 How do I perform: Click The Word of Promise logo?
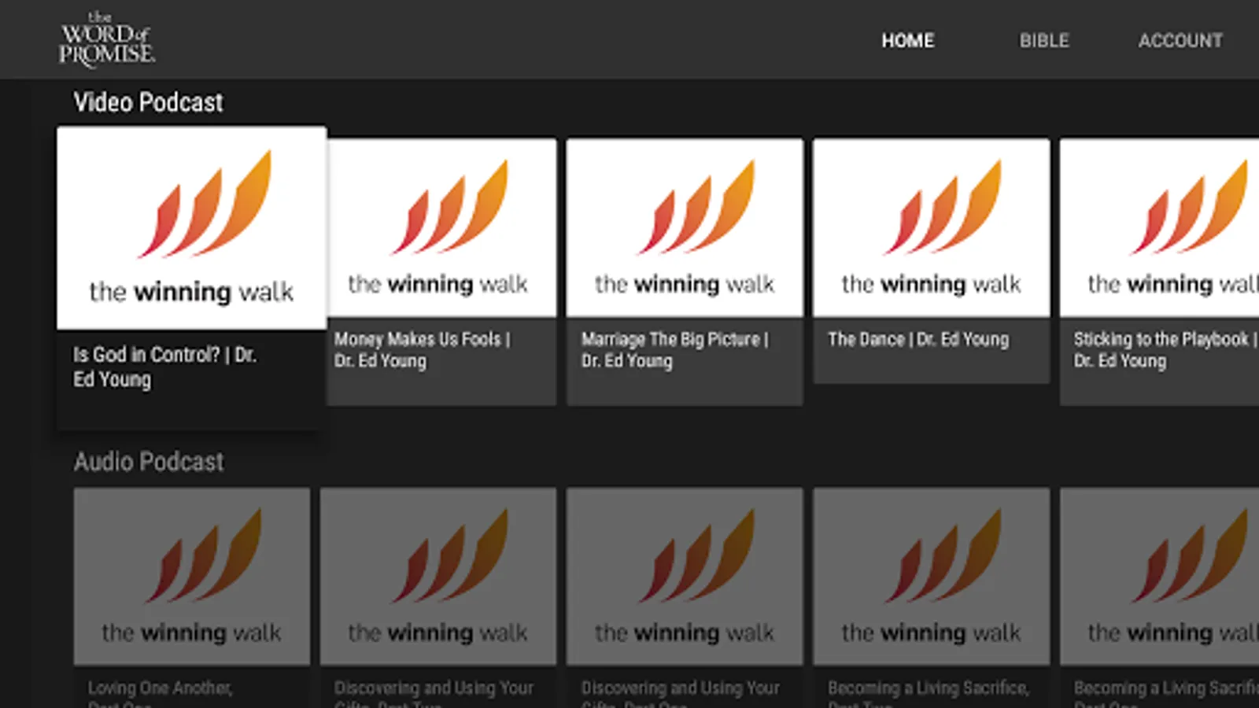coord(107,39)
